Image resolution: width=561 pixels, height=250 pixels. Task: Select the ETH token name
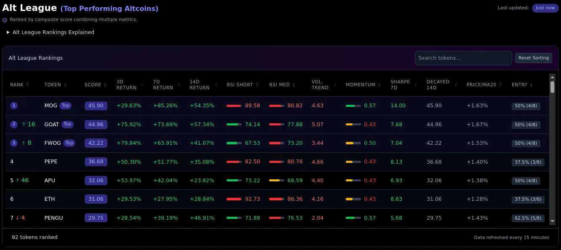pos(50,199)
